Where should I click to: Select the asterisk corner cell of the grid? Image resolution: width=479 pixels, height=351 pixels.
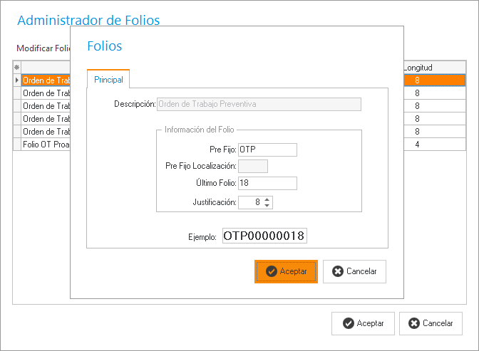(17, 67)
